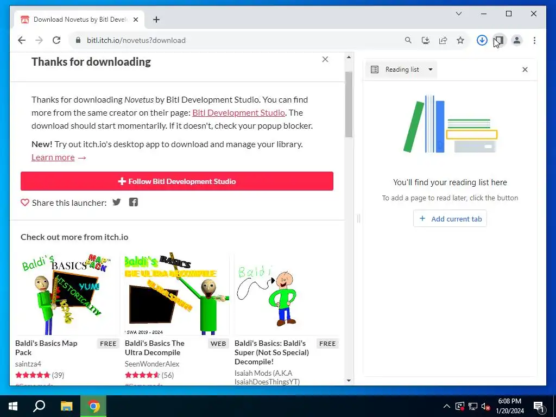Open Baldi's Basics Map Pack thumbnail

pos(67,294)
